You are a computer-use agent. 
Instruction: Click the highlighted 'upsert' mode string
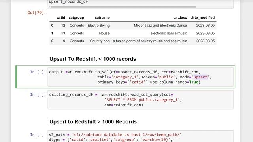click(x=200, y=77)
